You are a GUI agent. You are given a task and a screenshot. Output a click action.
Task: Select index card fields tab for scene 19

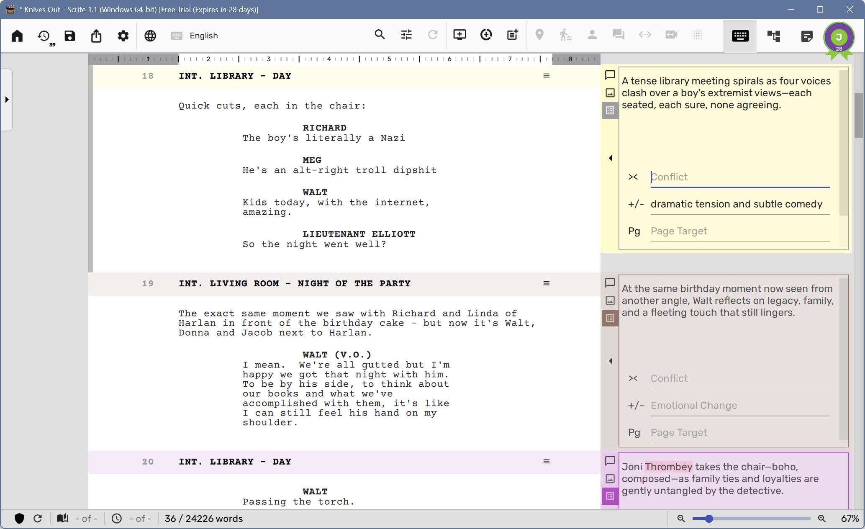pos(610,318)
